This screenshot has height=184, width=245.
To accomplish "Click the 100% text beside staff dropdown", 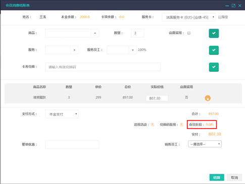I will tap(142, 50).
